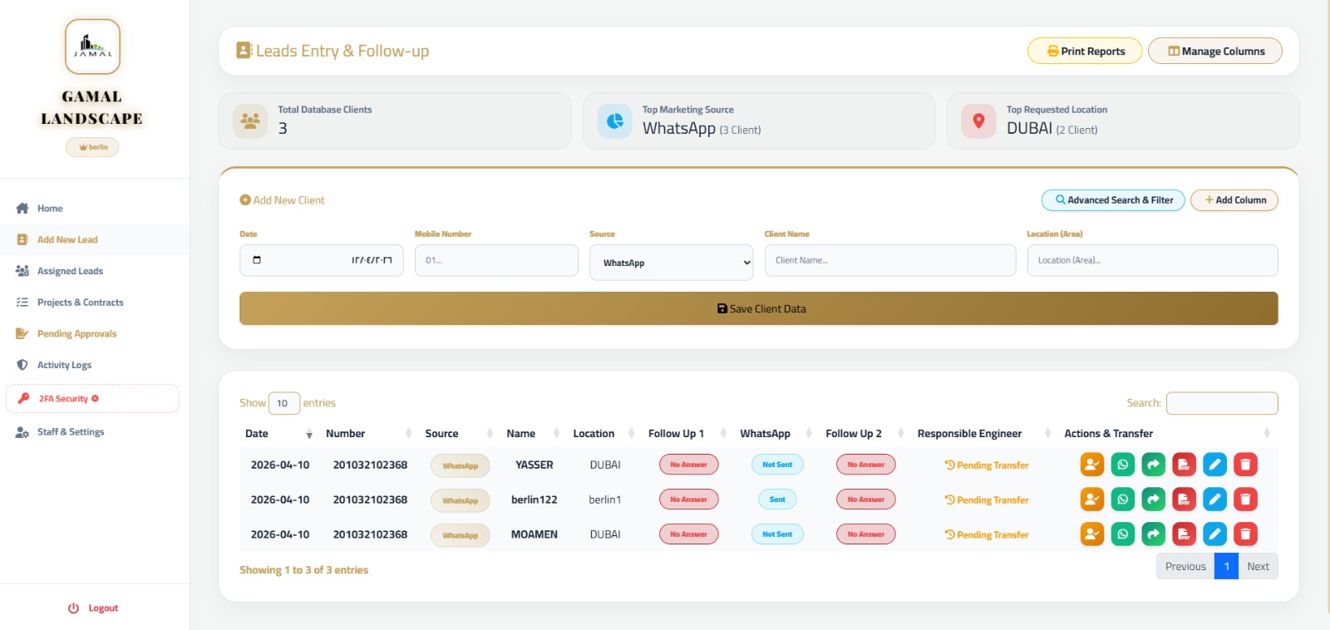Click the transfer arrow icon in MOAMEN's row

pos(1153,534)
